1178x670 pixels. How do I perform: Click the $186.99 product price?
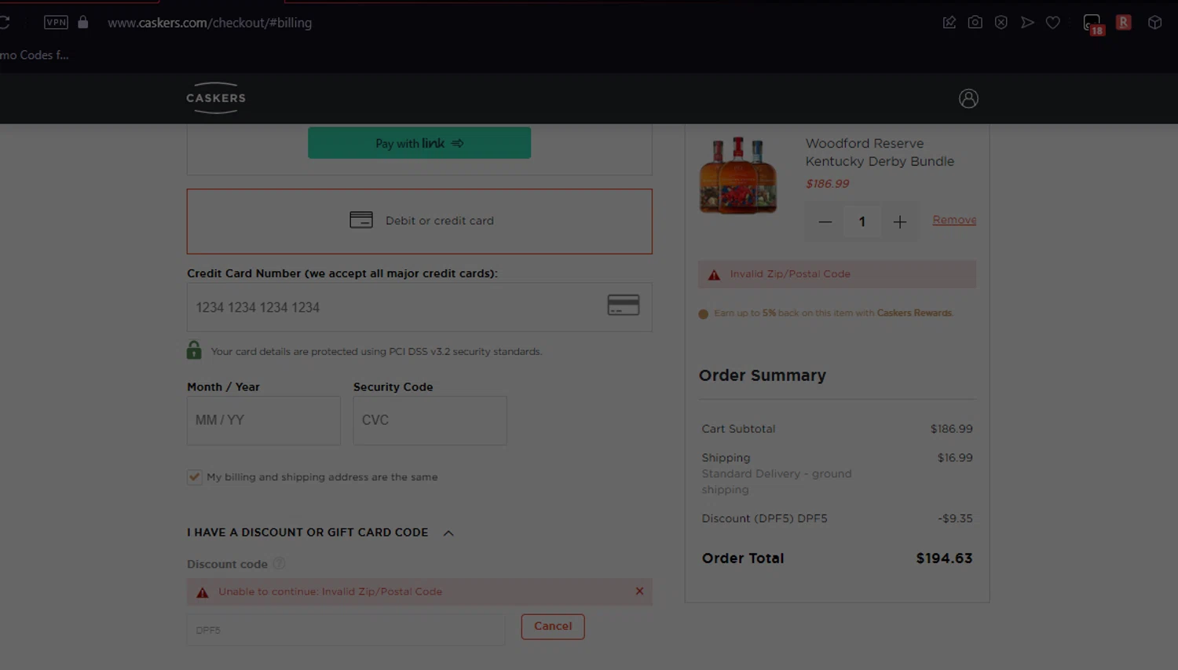pos(828,184)
